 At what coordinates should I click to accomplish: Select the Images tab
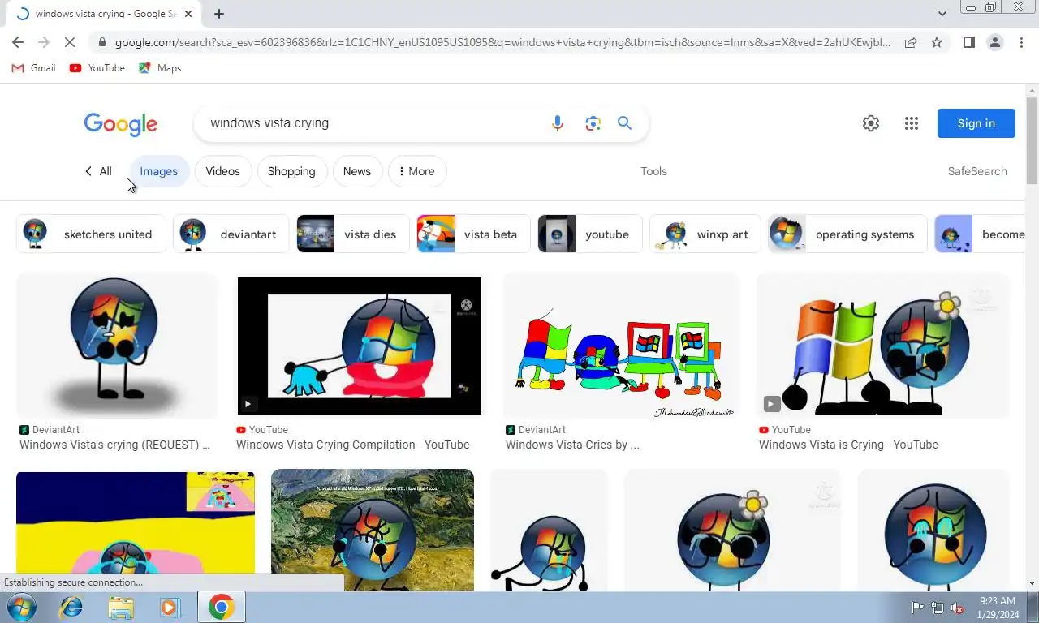159,171
